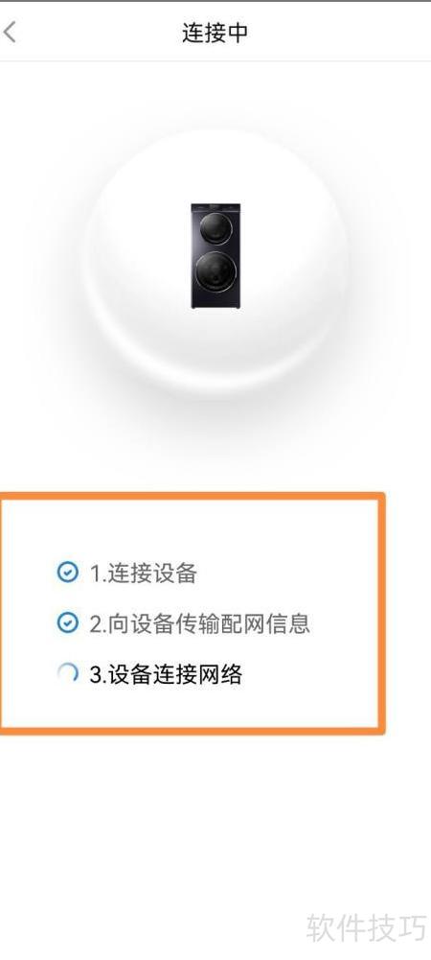Click the checkmark beside 向设备传输配网信息
The height and width of the screenshot is (960, 431).
[x=67, y=623]
